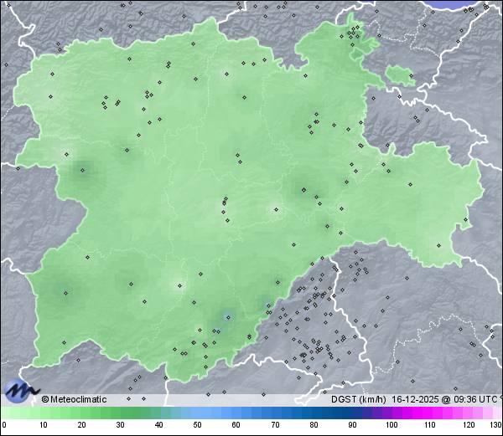Click the 70 label on the scale

(x=275, y=425)
